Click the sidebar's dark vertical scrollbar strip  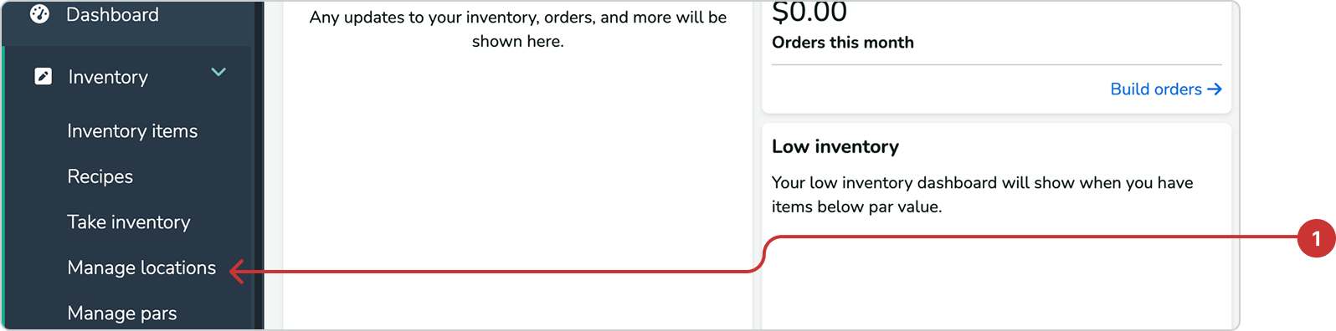(x=259, y=165)
